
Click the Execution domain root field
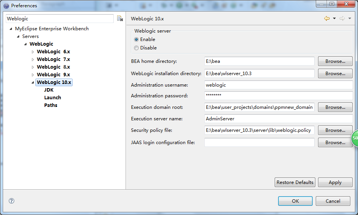259,107
